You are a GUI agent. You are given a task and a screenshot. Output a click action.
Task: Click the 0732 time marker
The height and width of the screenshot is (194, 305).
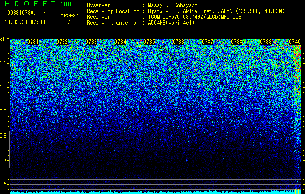click(x=62, y=42)
